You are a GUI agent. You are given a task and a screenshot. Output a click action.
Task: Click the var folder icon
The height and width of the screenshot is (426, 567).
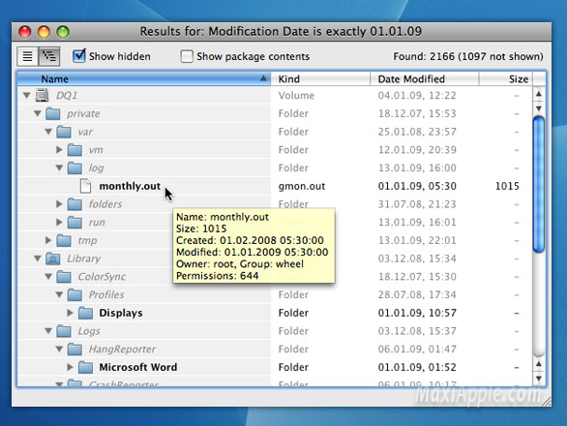[64, 132]
